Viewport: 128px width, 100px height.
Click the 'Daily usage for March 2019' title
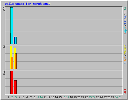[x=27, y=4]
